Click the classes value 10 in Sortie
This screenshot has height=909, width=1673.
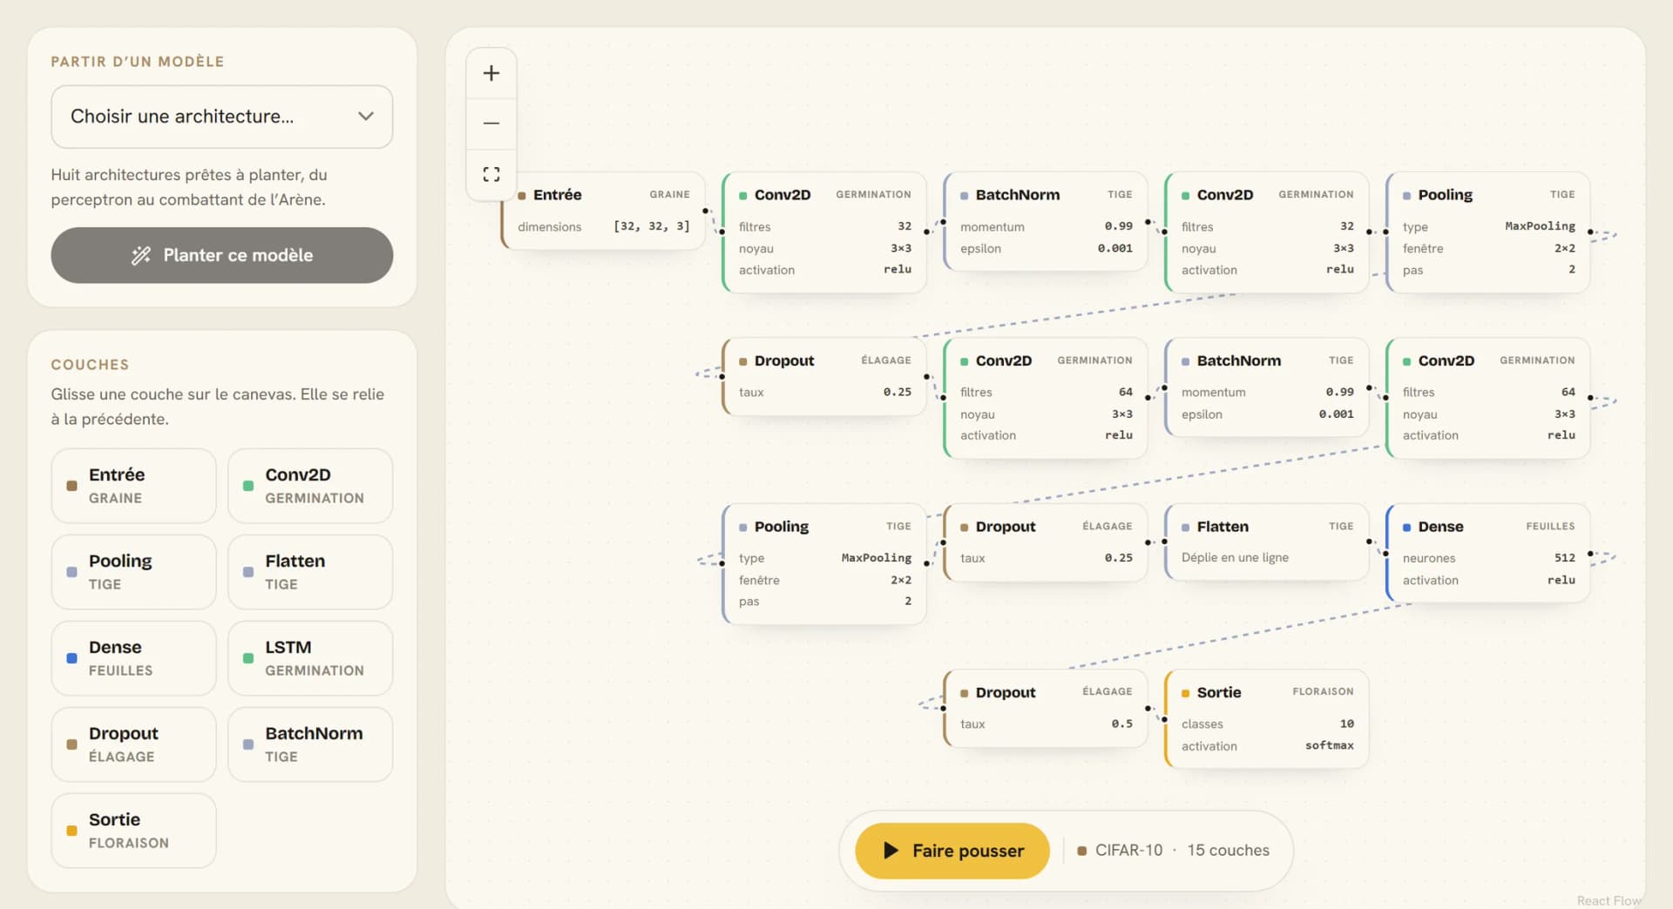click(1347, 724)
